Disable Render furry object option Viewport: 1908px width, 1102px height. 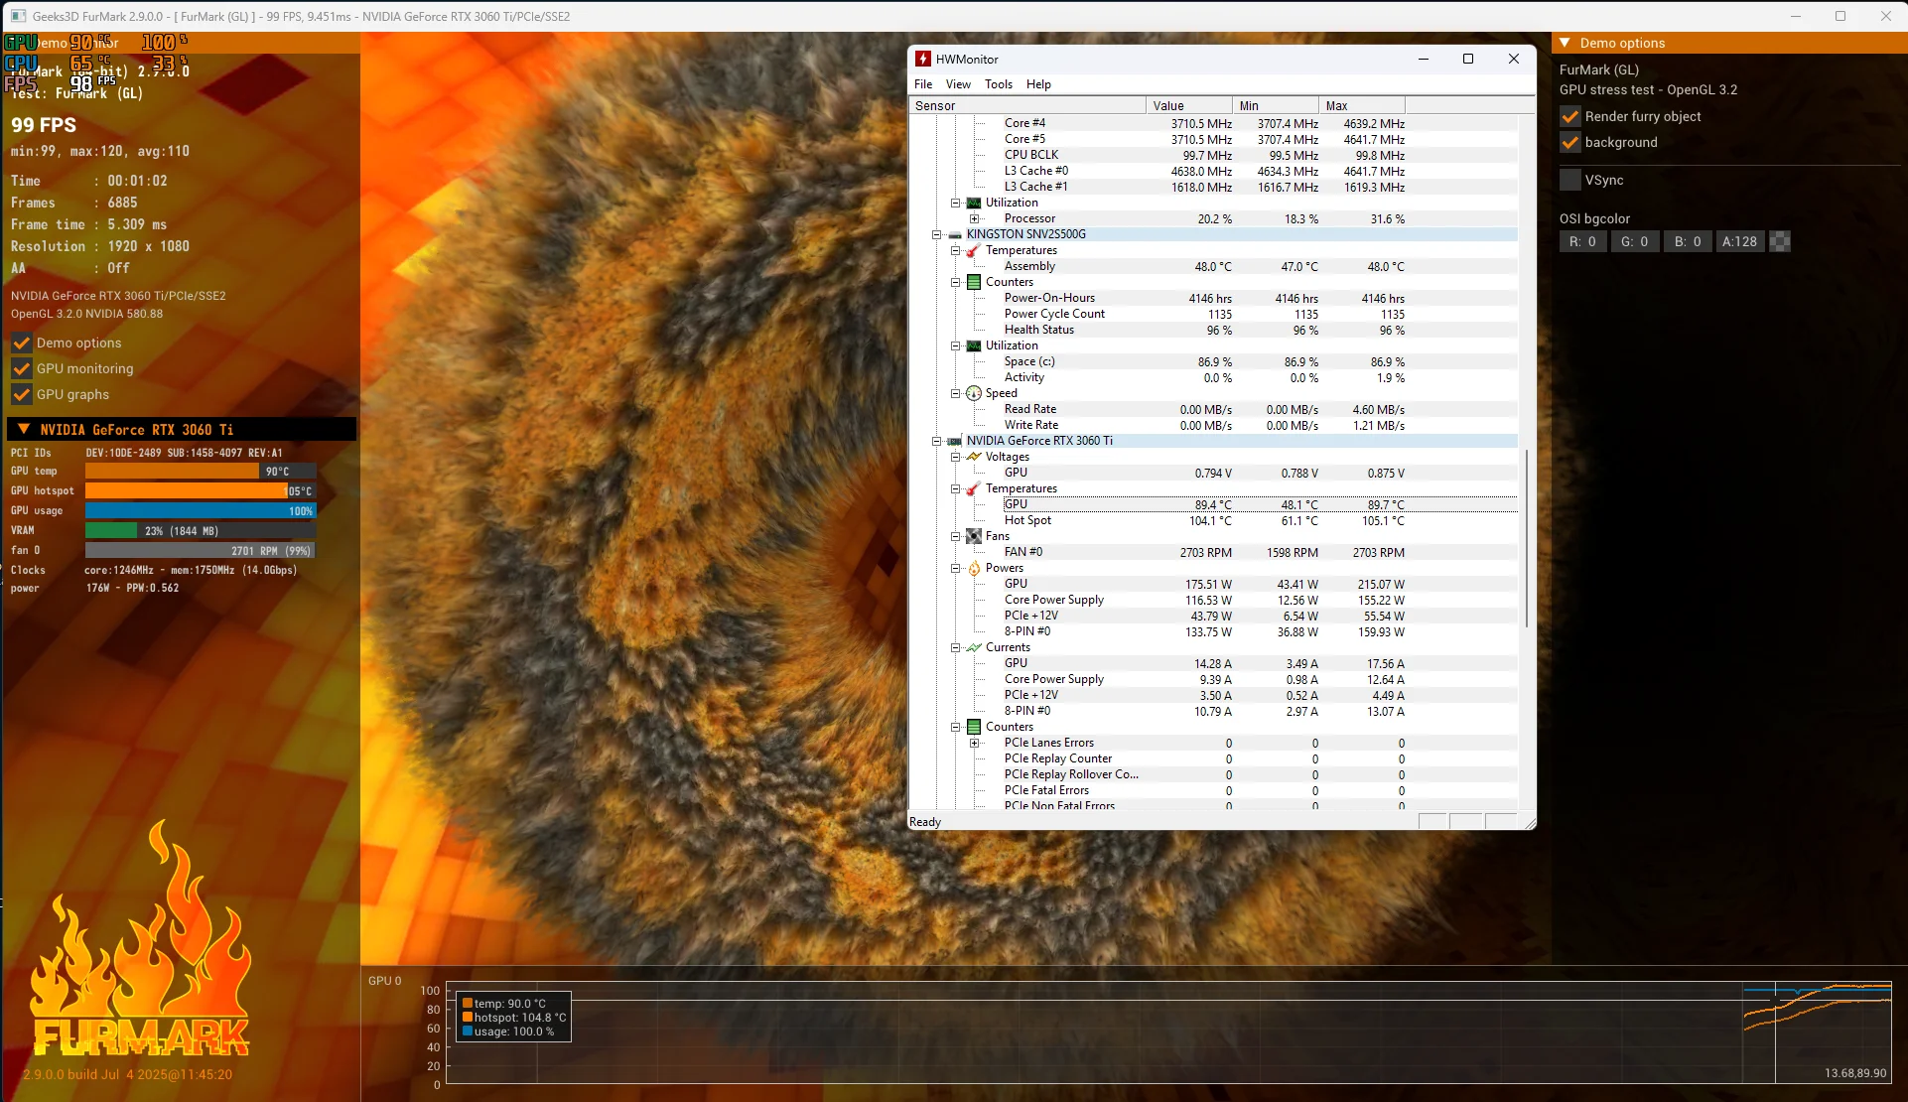point(1570,116)
